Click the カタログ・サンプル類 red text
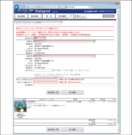The height and width of the screenshot is (135, 132). [74, 102]
